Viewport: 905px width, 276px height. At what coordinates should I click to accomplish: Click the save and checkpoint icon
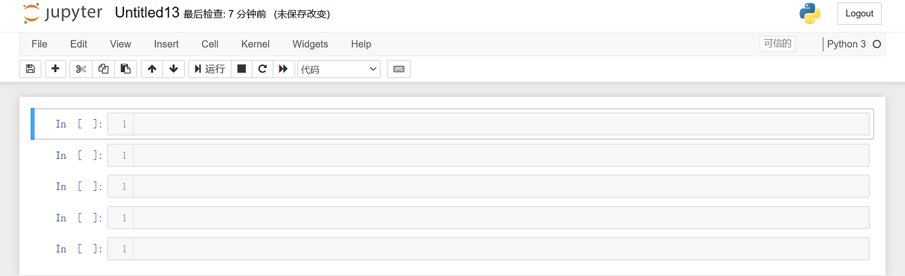pyautogui.click(x=30, y=69)
